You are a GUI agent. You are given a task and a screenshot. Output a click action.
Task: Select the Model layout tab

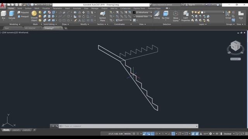[x=6, y=130]
